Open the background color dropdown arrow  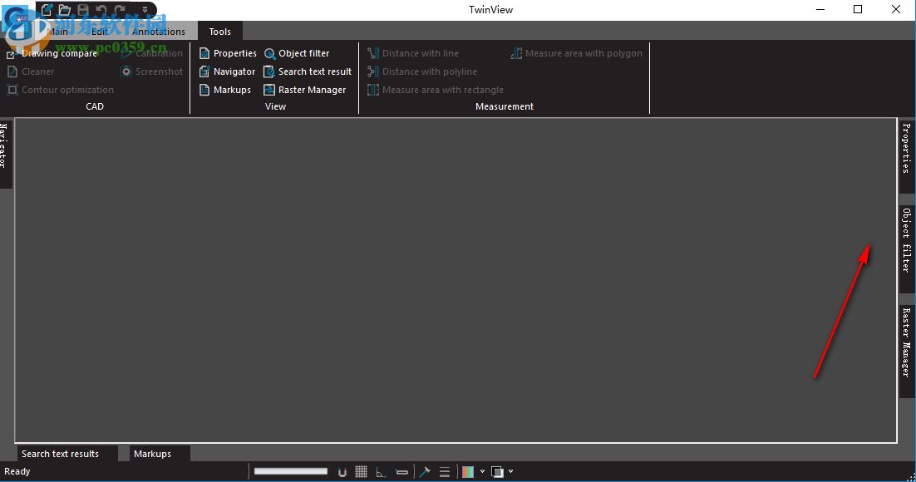[511, 471]
